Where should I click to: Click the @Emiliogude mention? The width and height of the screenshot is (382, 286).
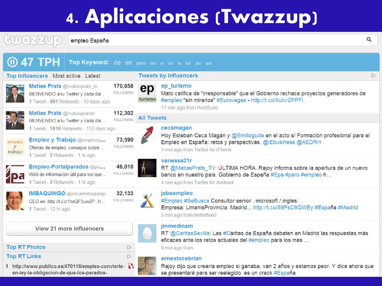[248, 136]
